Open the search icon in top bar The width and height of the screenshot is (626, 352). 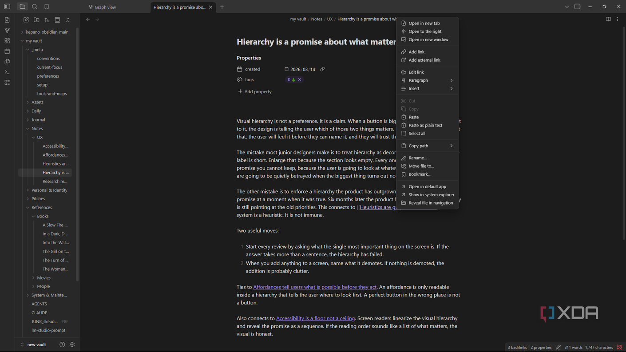point(35,7)
